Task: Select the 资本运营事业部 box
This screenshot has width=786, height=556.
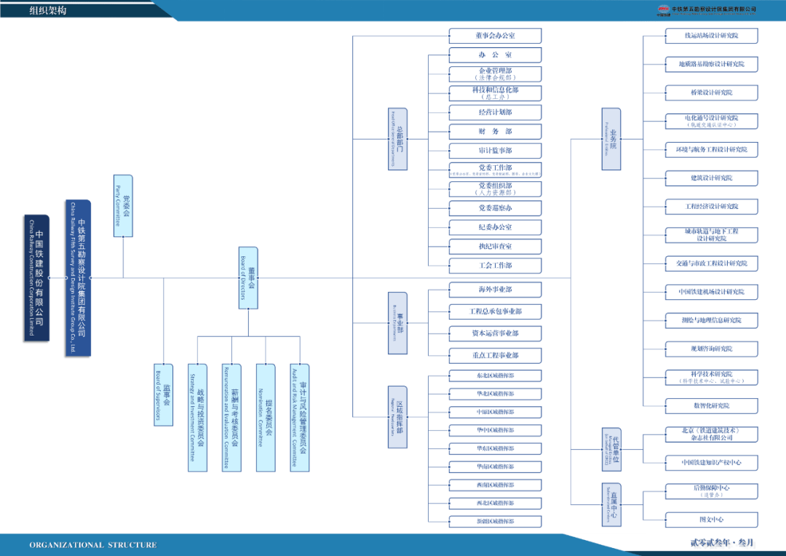Action: (496, 333)
